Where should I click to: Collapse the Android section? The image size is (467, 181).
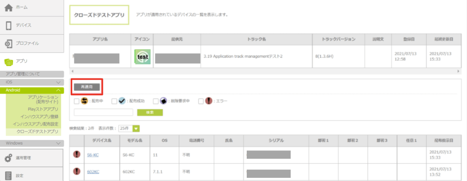pyautogui.click(x=58, y=90)
